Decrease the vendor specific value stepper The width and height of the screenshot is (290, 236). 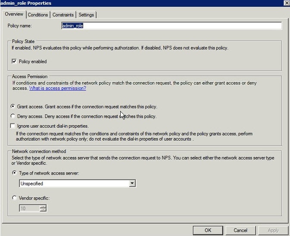[x=43, y=210]
